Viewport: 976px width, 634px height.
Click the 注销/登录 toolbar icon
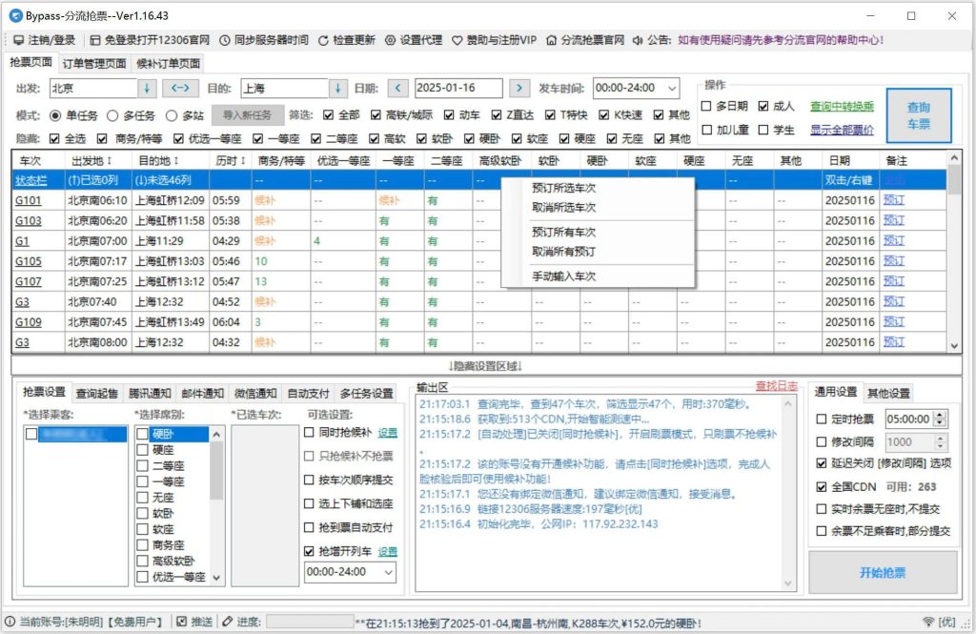19,40
